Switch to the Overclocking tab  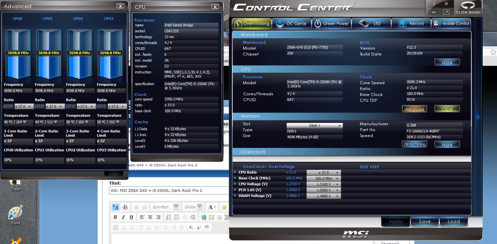252,23
